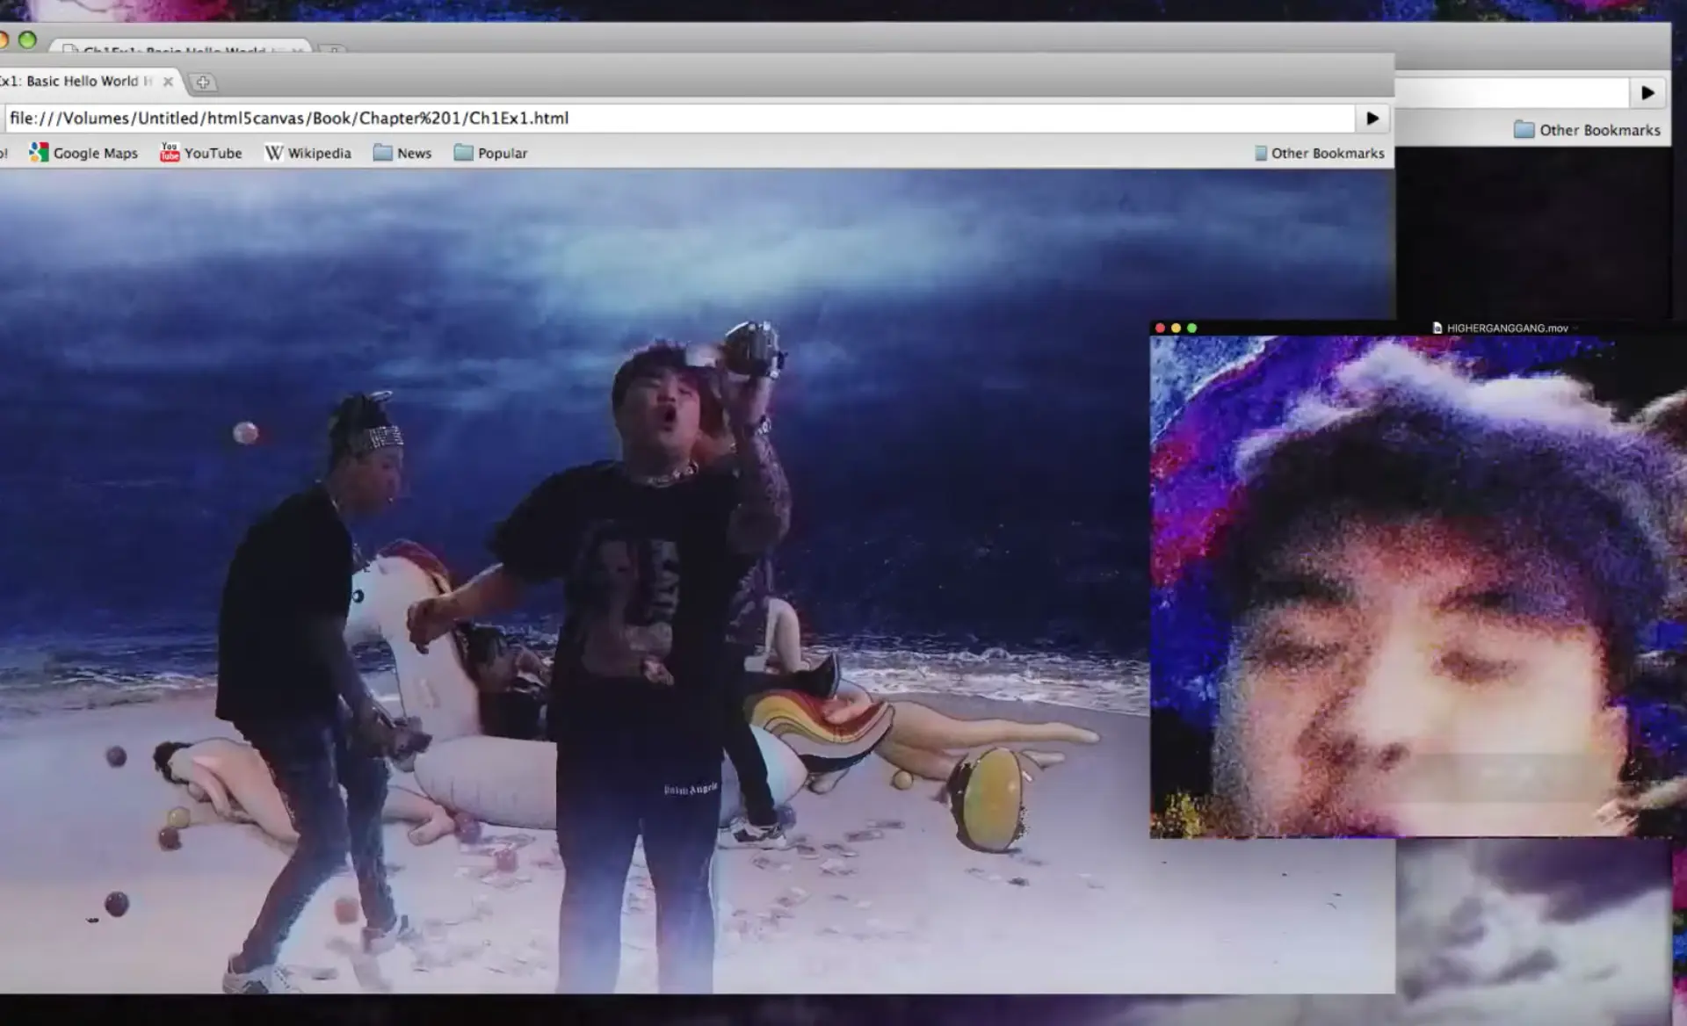This screenshot has width=1687, height=1026.
Task: Open the Google Maps bookmark
Action: (83, 153)
